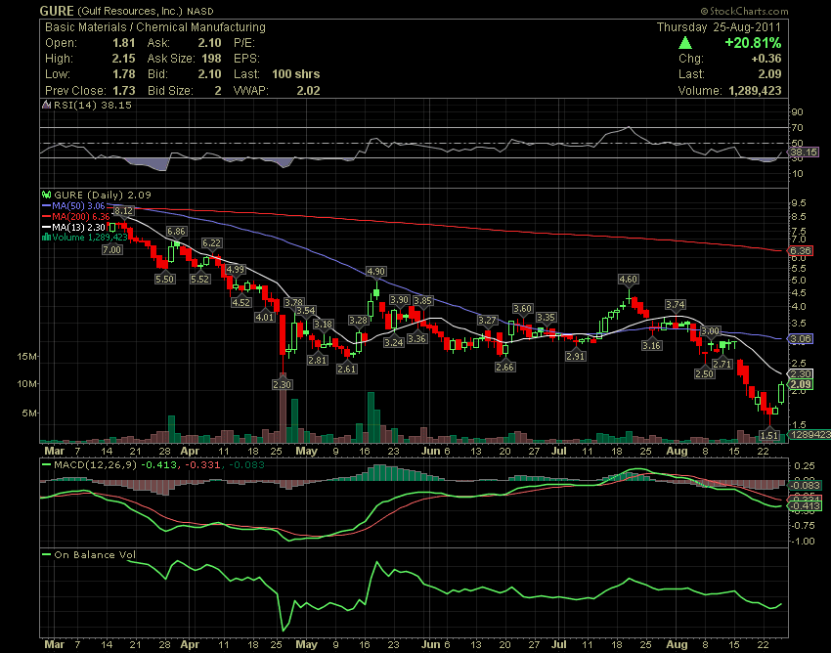Click the -0.083 MACD histogram axis tag
831x653 pixels.
coord(806,486)
